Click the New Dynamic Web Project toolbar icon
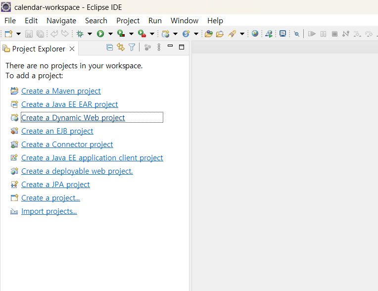This screenshot has height=291, width=378. 166,34
